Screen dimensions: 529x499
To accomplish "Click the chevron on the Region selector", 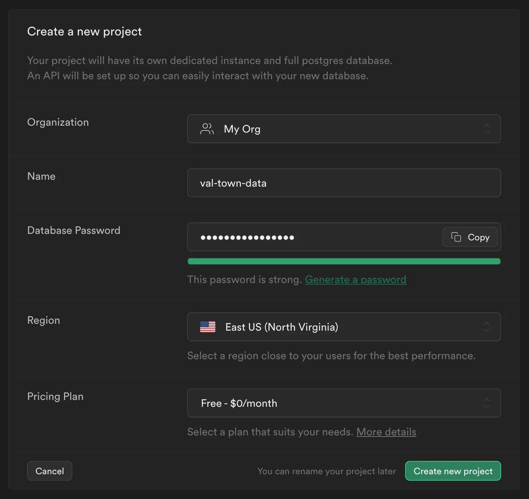I will tap(486, 326).
